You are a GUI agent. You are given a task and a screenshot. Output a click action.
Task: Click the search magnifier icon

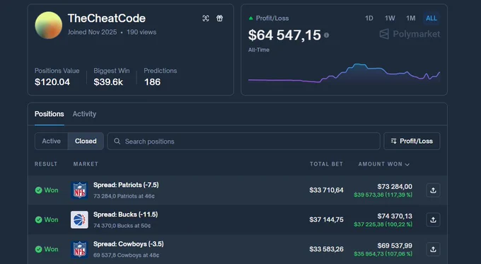[117, 142]
